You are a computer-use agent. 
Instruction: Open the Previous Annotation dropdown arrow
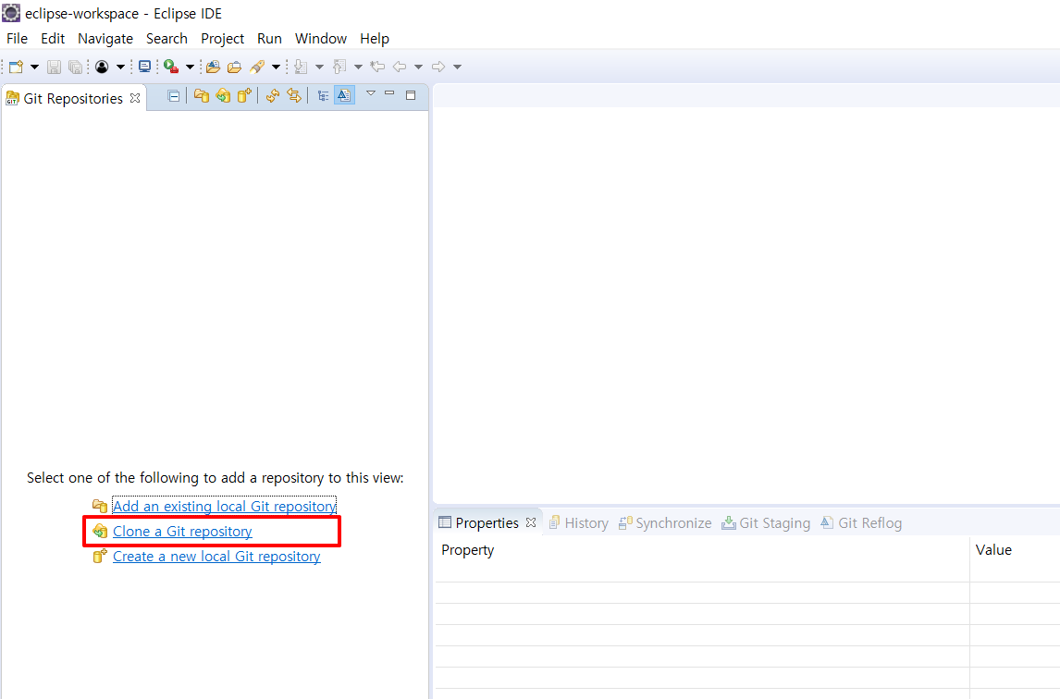358,67
